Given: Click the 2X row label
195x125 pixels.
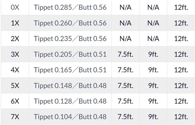Looking at the screenshot, I should pyautogui.click(x=15, y=39).
